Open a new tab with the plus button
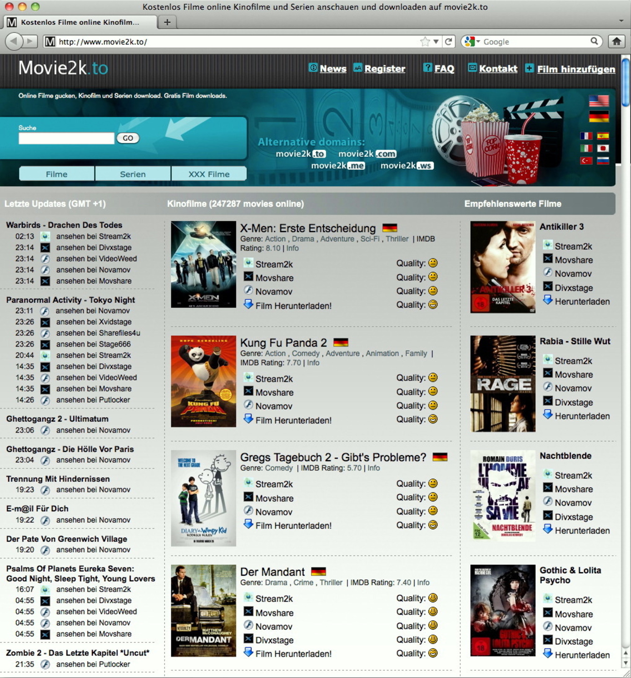Screen dimensions: 631x678 [167, 22]
